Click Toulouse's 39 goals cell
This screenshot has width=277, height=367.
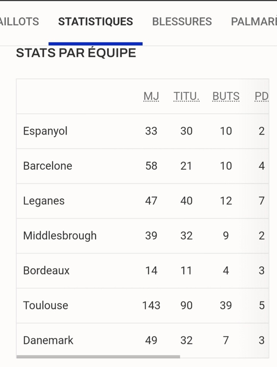pyautogui.click(x=226, y=305)
